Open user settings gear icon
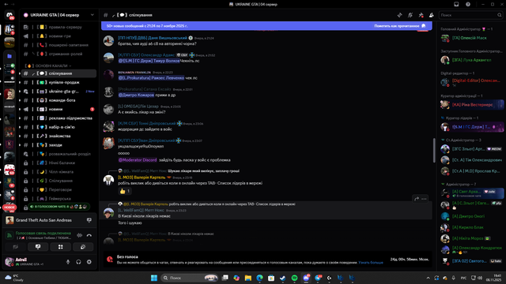Screen dimensions: 506x284 [x=89, y=262]
